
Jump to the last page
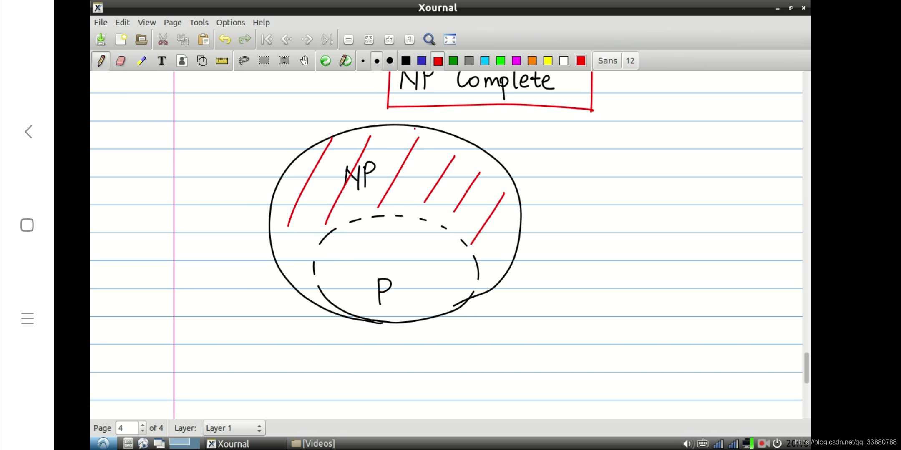[x=327, y=39]
